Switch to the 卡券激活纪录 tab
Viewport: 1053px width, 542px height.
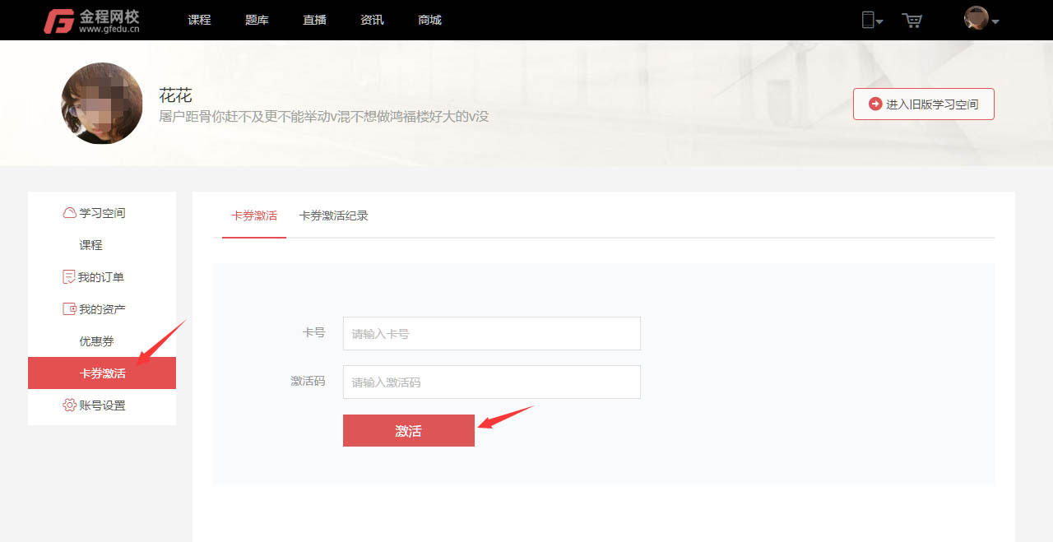[x=333, y=215]
